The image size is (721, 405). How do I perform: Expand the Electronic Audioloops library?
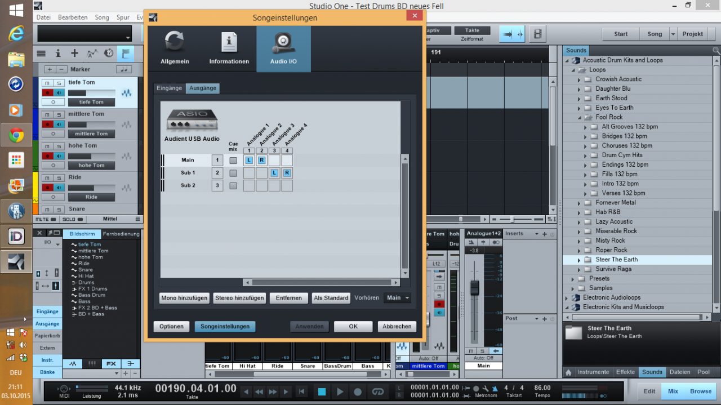[567, 298]
